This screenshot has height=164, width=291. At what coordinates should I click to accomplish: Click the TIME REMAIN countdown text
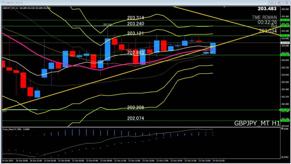tap(264, 17)
